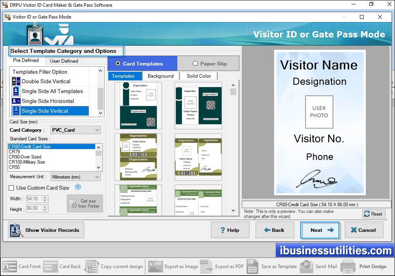Proceed using the Next button
Viewport: 395px width, 276px height.
pyautogui.click(x=320, y=230)
